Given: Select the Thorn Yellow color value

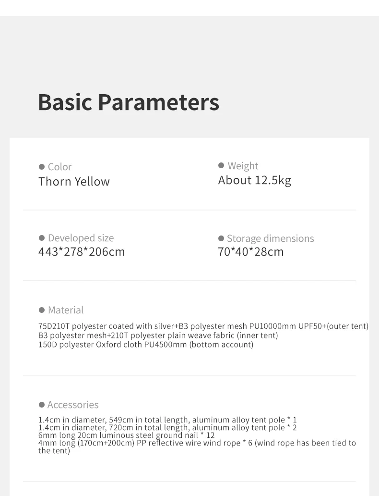Looking at the screenshot, I should point(74,182).
